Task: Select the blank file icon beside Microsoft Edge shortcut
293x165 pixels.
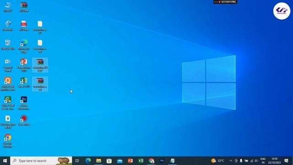Action: [40, 46]
